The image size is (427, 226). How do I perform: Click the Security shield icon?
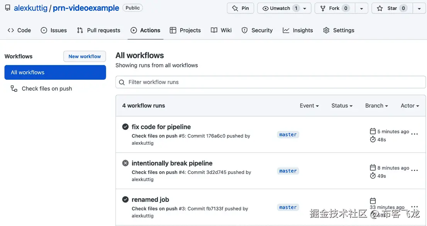(245, 30)
